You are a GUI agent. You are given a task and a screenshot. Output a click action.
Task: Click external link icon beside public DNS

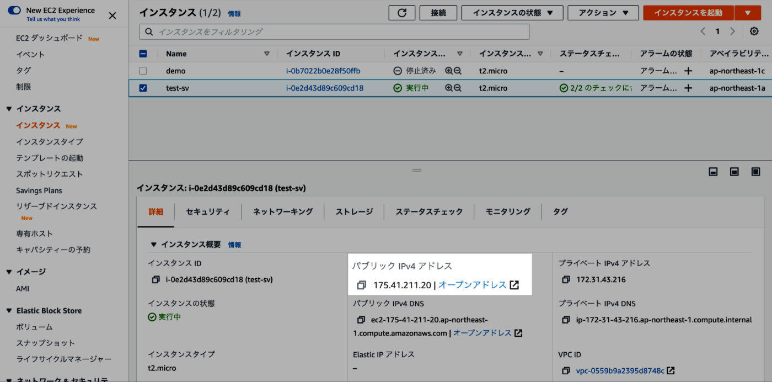click(518, 333)
